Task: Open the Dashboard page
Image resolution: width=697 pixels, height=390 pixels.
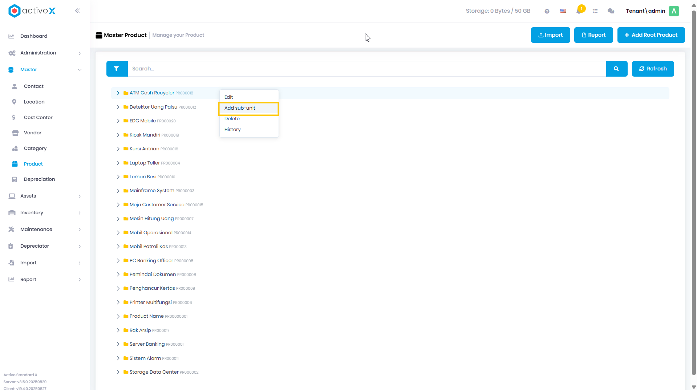Action: point(34,36)
